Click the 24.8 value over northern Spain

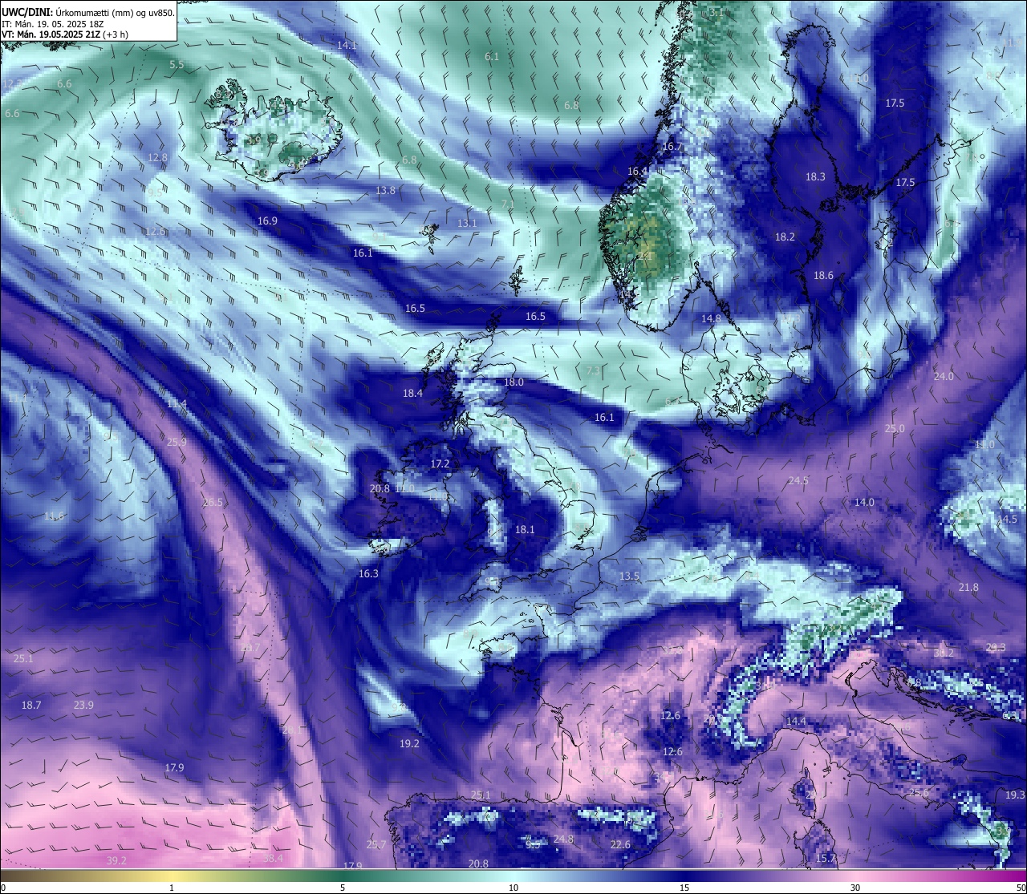tap(563, 839)
